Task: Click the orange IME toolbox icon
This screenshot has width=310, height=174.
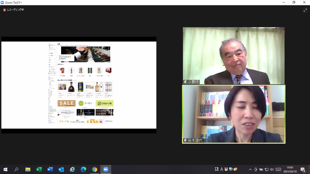Action: 235,169
